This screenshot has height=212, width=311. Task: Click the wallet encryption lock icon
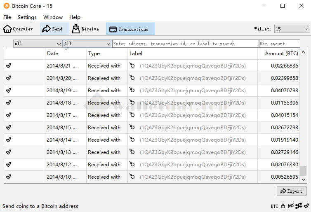[283, 206]
